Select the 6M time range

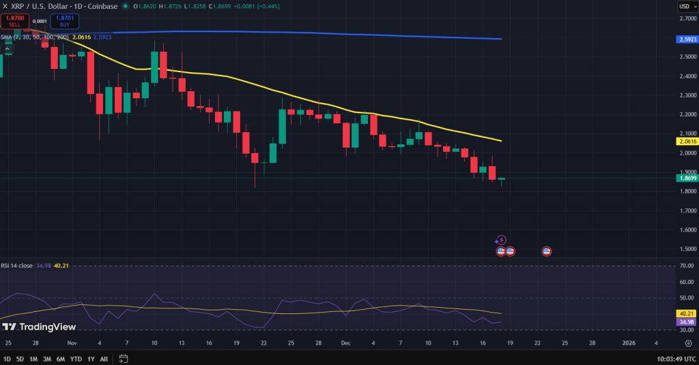(61, 359)
